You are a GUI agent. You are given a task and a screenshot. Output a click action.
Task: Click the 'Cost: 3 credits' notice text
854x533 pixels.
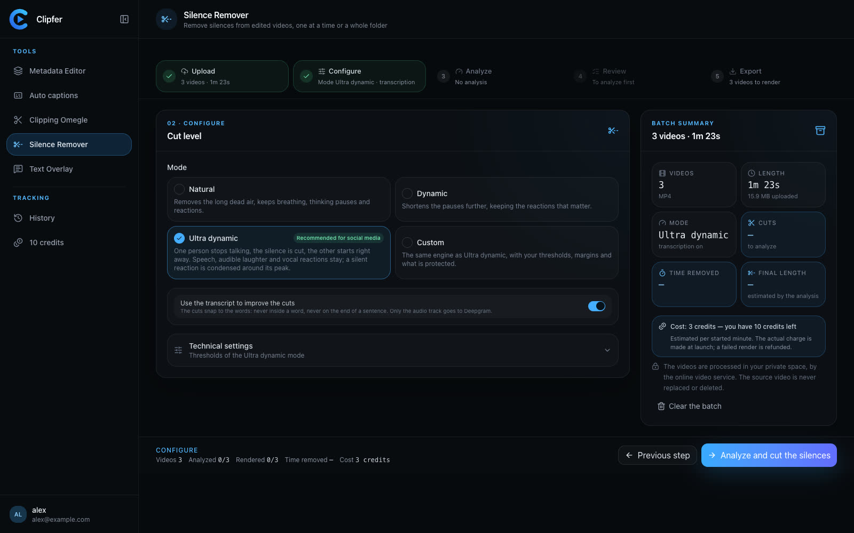coord(733,327)
